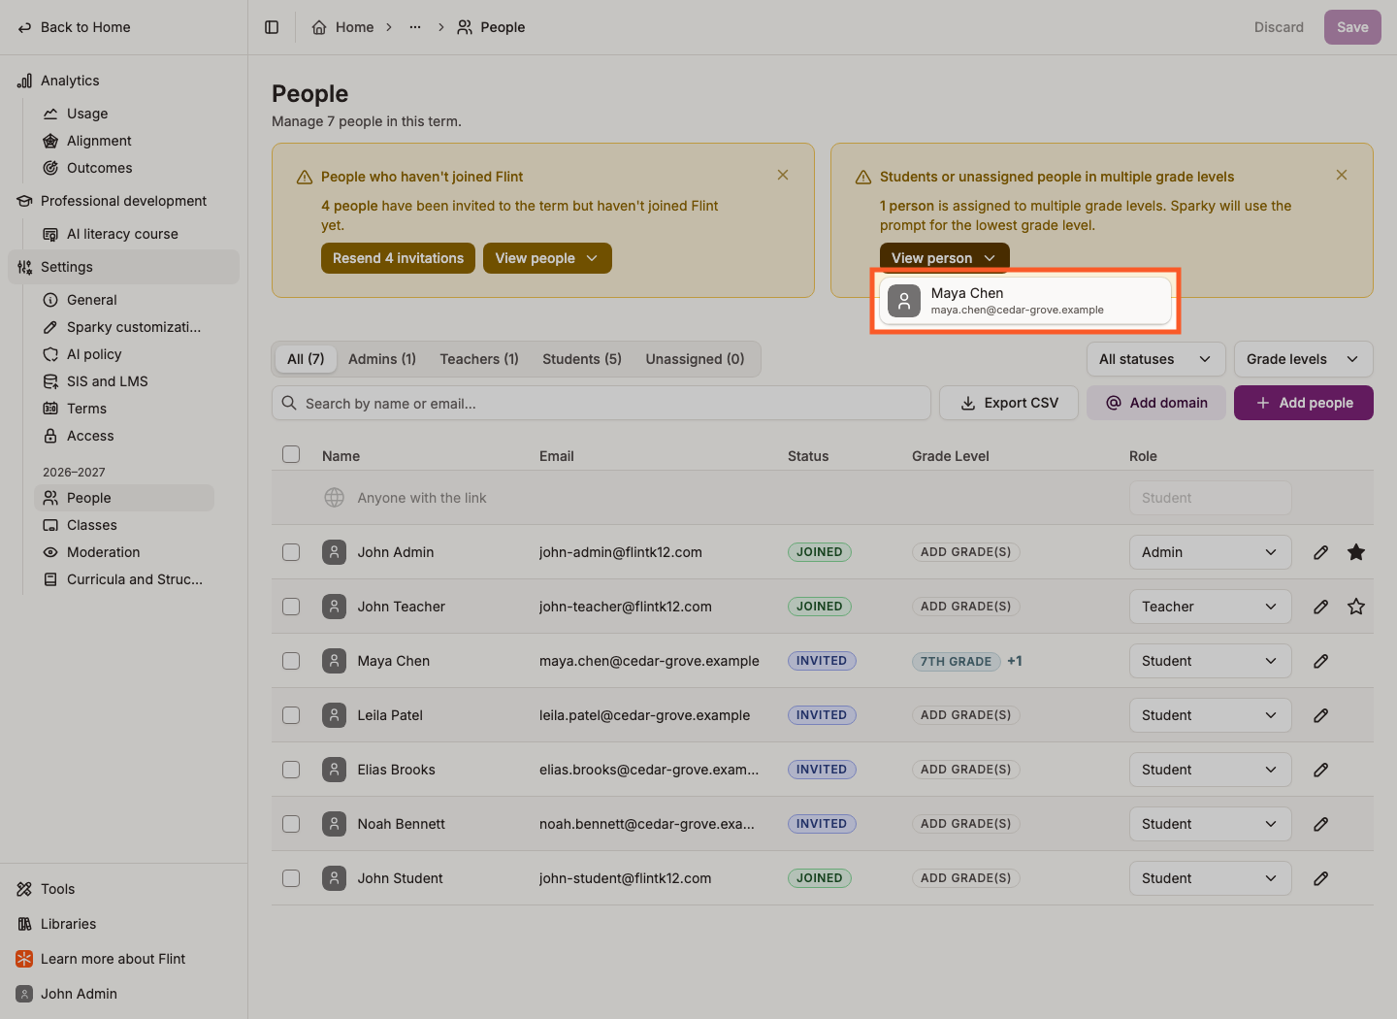Switch to the Students (5) tab
Screen dimensions: 1397x1019
[582, 359]
